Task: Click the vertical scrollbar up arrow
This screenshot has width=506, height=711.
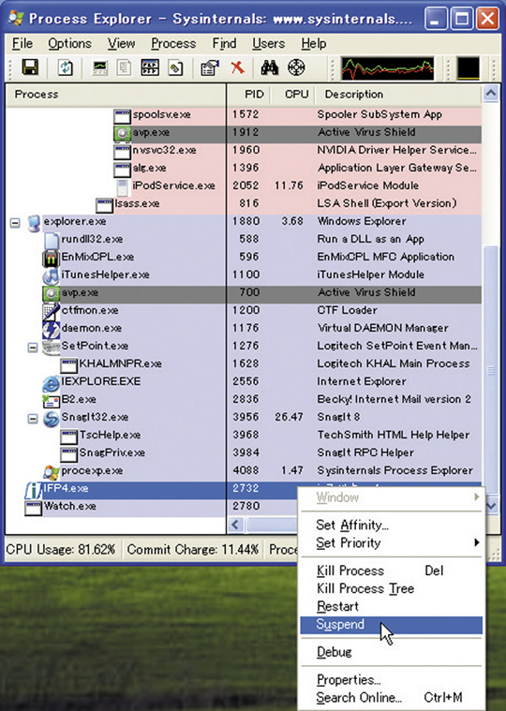Action: pos(491,94)
